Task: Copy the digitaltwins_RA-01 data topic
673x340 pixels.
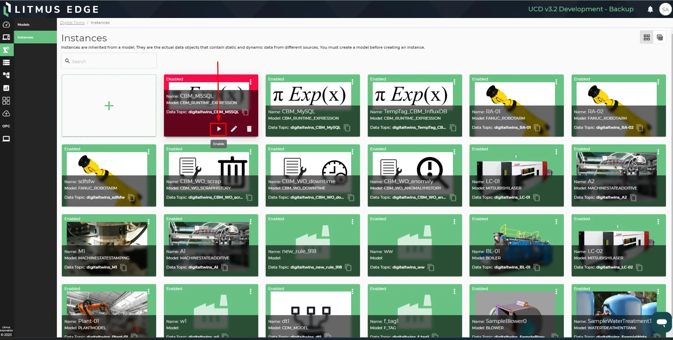Action: click(x=537, y=127)
